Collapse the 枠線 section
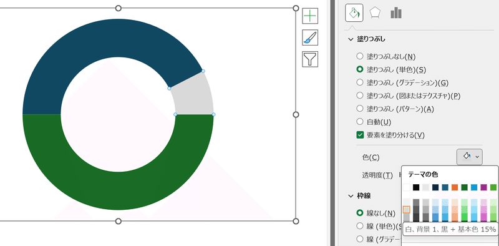499x246 pixels. pos(351,195)
